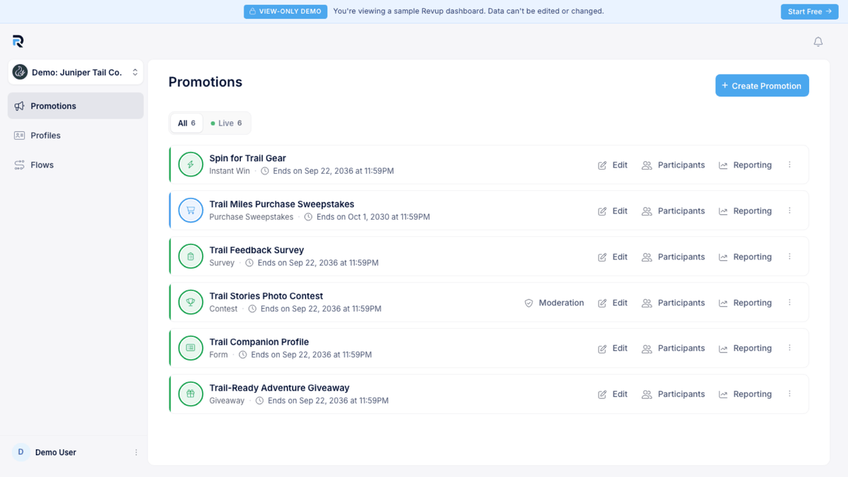848x477 pixels.
Task: Expand the Demo: Juniper Tail Co. workspace switcher
Action: coord(76,72)
